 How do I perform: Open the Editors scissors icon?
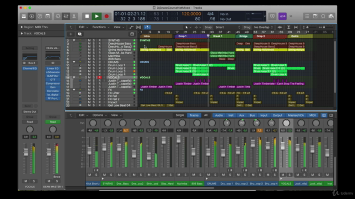(x=74, y=16)
